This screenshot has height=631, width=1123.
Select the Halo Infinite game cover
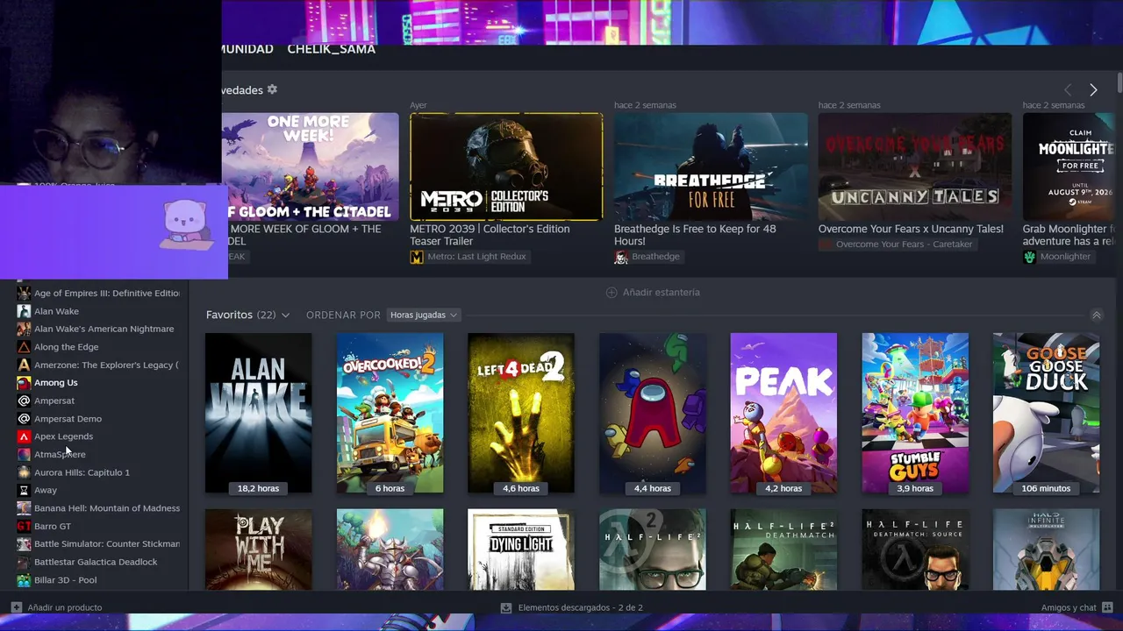[1046, 549]
